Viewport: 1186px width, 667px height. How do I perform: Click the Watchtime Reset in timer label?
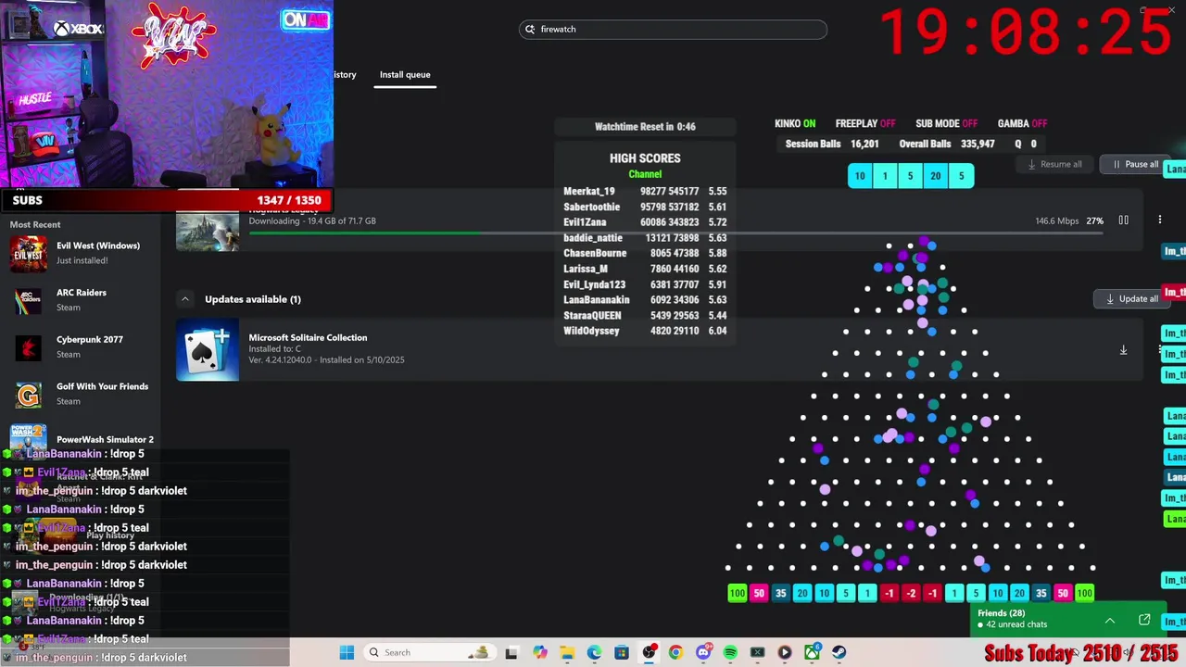pos(645,127)
